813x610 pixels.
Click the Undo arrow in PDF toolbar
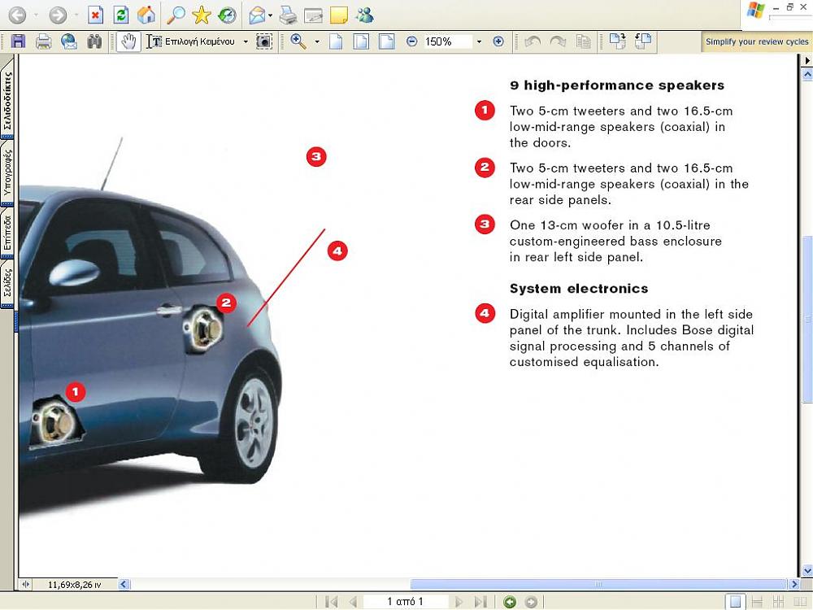click(533, 41)
